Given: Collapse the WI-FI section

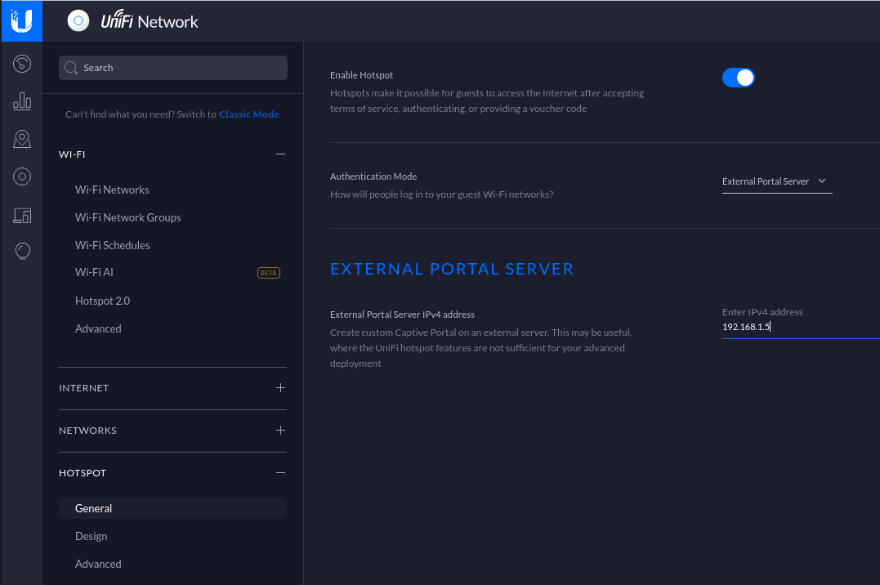Looking at the screenshot, I should click(280, 154).
